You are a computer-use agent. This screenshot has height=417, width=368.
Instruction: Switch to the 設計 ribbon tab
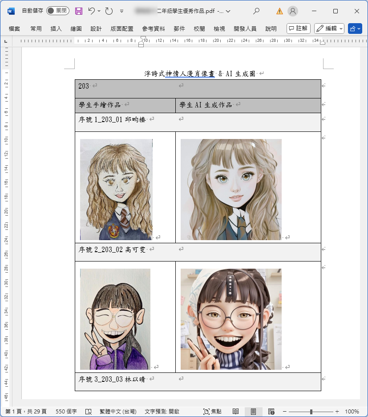96,29
